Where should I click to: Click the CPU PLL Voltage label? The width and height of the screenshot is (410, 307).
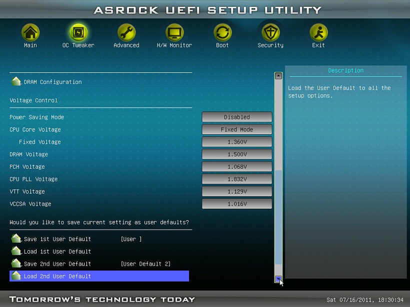tap(33, 179)
